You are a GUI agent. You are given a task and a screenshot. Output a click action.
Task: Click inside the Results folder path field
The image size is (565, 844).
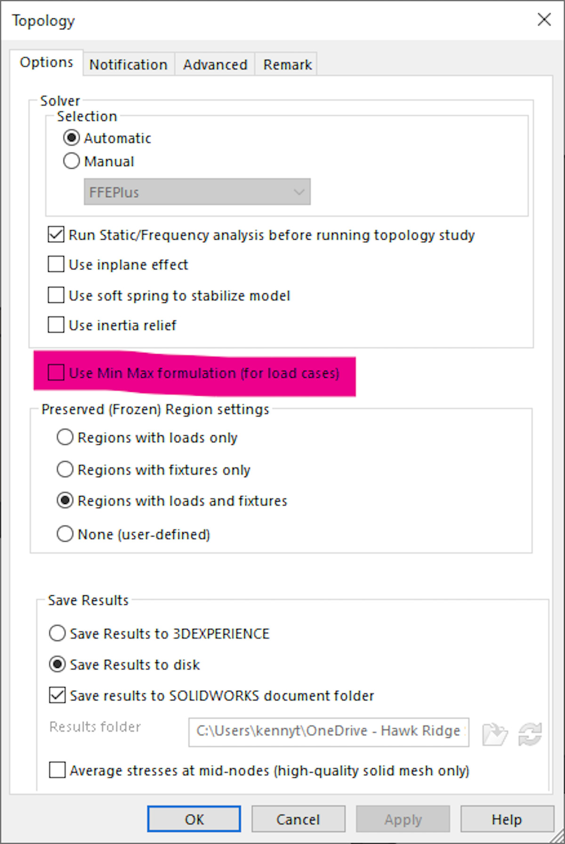pos(328,731)
